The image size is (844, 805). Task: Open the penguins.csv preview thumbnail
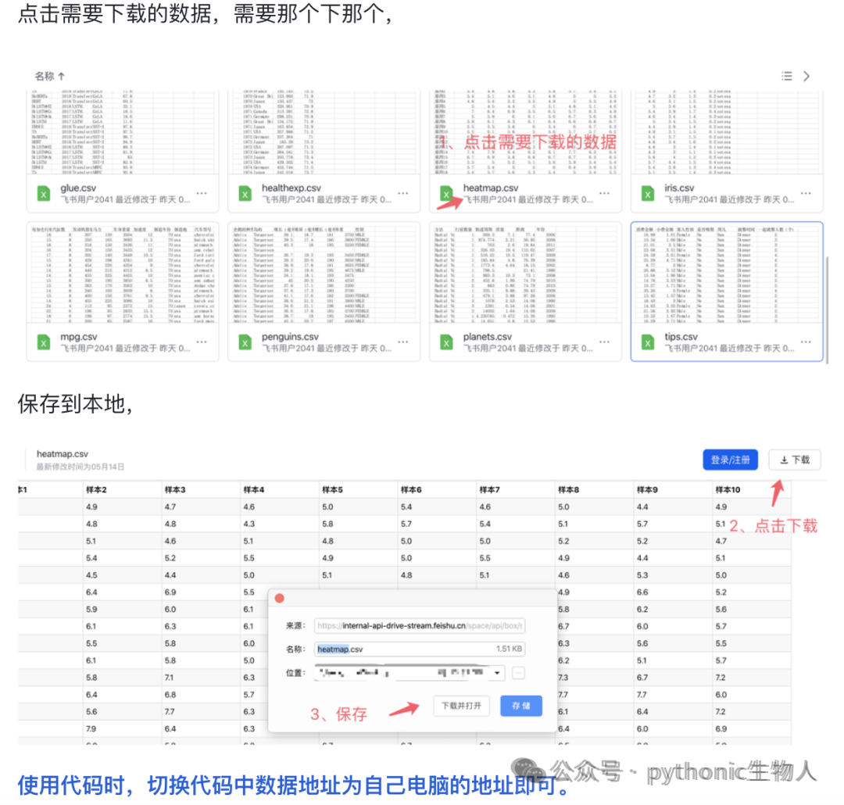[324, 273]
